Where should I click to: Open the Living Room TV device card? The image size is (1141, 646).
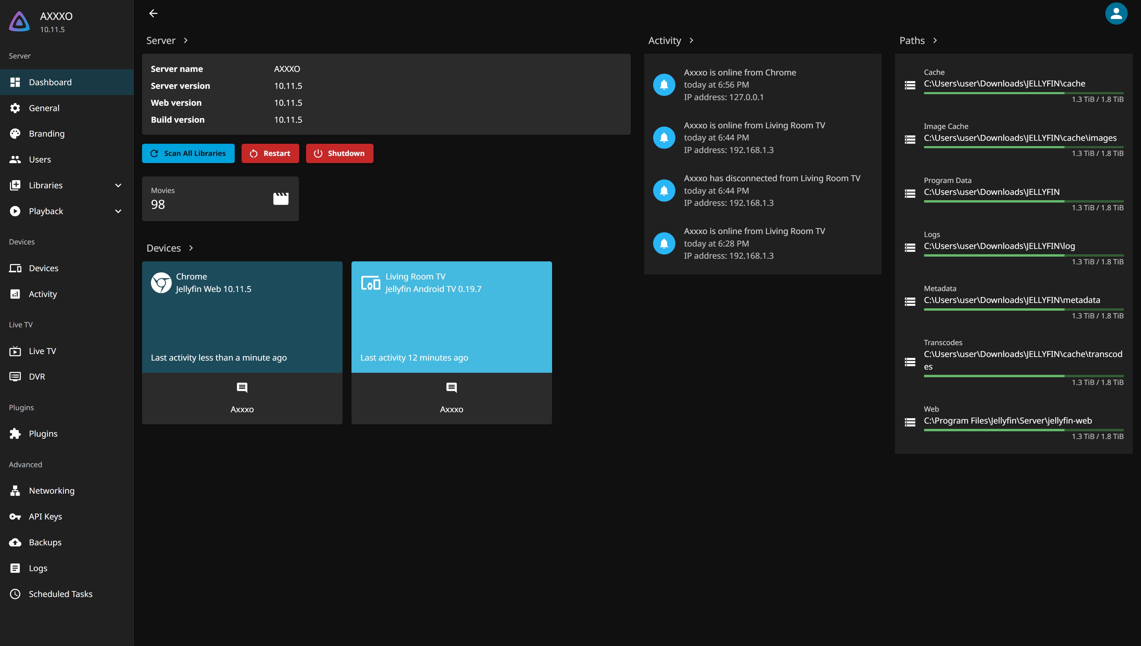click(451, 317)
